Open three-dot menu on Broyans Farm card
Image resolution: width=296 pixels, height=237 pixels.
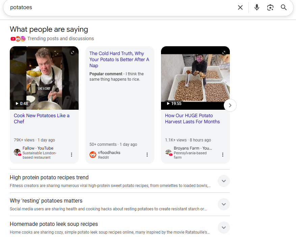(x=223, y=155)
